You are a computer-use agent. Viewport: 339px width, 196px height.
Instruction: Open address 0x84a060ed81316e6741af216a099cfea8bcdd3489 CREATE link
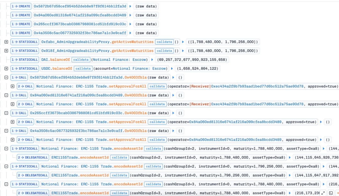(80, 15)
